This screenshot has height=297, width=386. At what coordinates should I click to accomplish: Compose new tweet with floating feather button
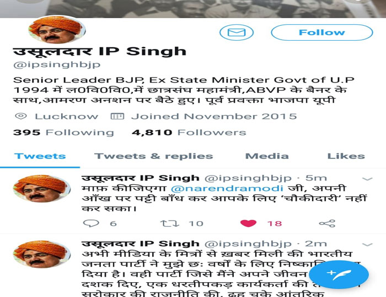pyautogui.click(x=339, y=274)
